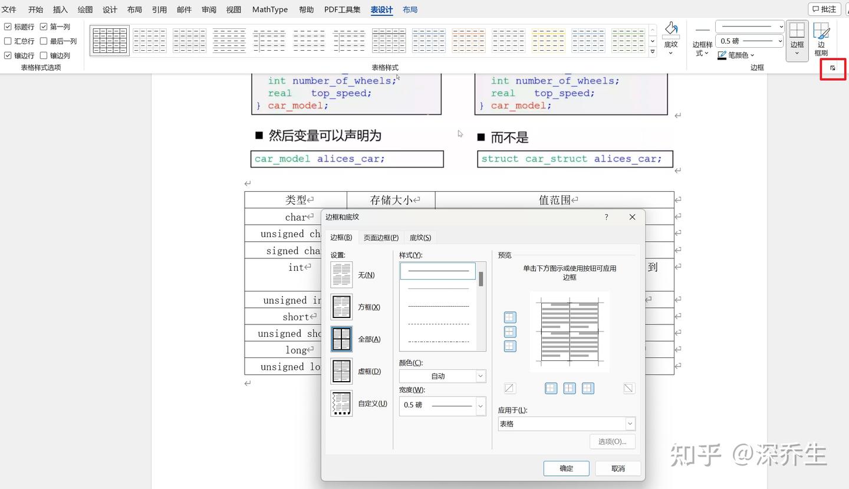Open the 批注 comments button
The width and height of the screenshot is (849, 489).
pos(824,9)
